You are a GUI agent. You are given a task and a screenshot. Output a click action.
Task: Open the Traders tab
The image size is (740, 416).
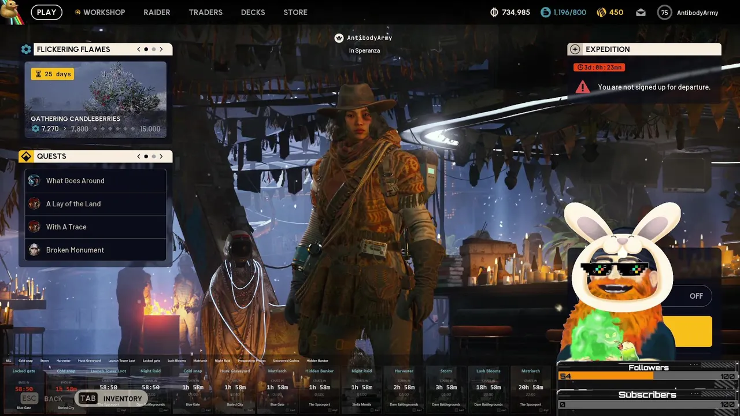pos(205,12)
